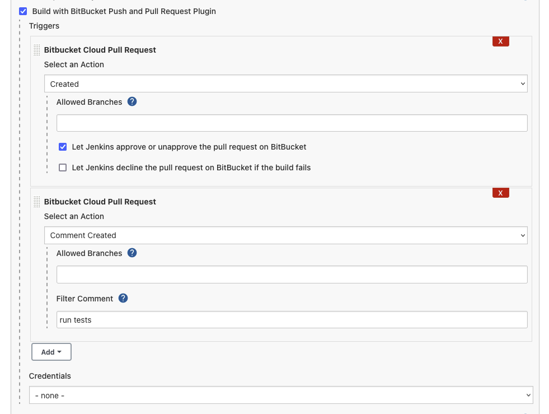Open the Credentials dropdown showing none
The image size is (549, 414).
tap(280, 395)
